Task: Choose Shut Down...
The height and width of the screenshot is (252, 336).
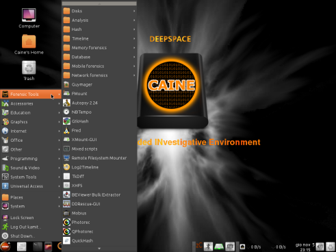Action: pos(31,236)
